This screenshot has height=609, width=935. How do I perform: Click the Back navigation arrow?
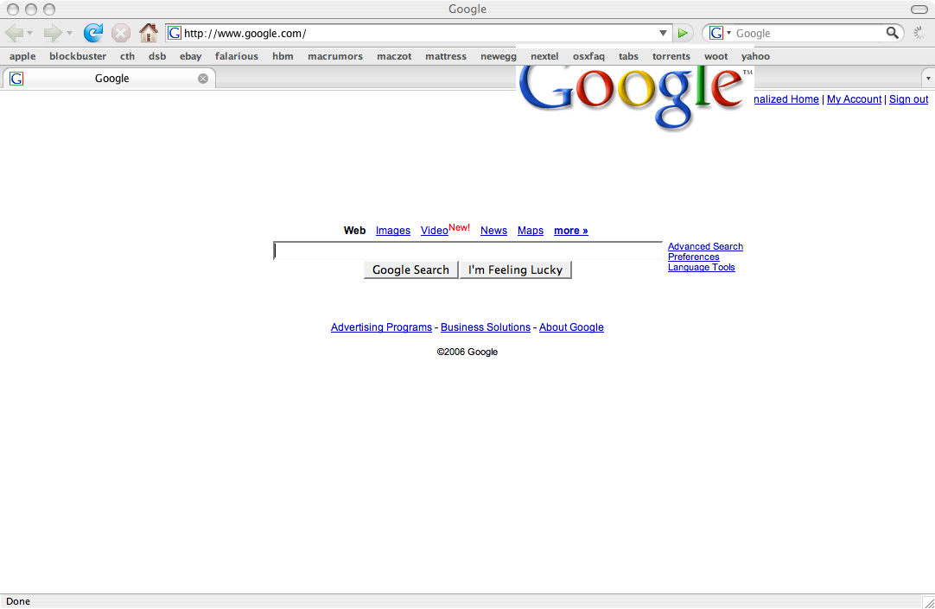14,33
